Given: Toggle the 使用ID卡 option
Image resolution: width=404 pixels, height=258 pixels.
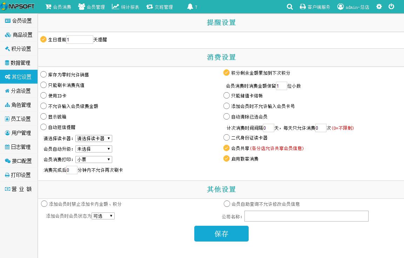Looking at the screenshot, I should click(x=43, y=96).
